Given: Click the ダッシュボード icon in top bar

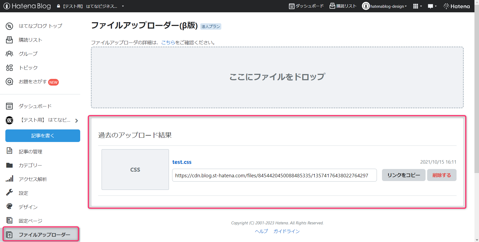Looking at the screenshot, I should pos(292,6).
